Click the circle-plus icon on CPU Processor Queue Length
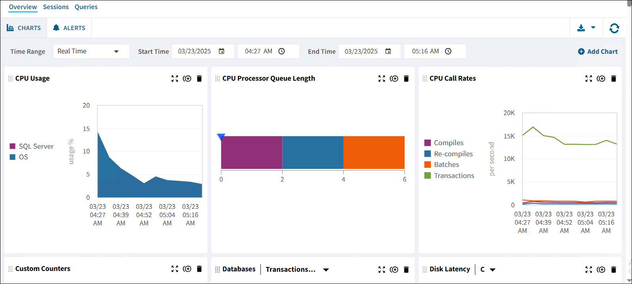Image resolution: width=632 pixels, height=284 pixels. 394,79
